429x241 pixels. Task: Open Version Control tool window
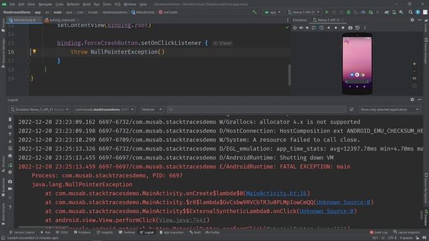[x=22, y=232]
